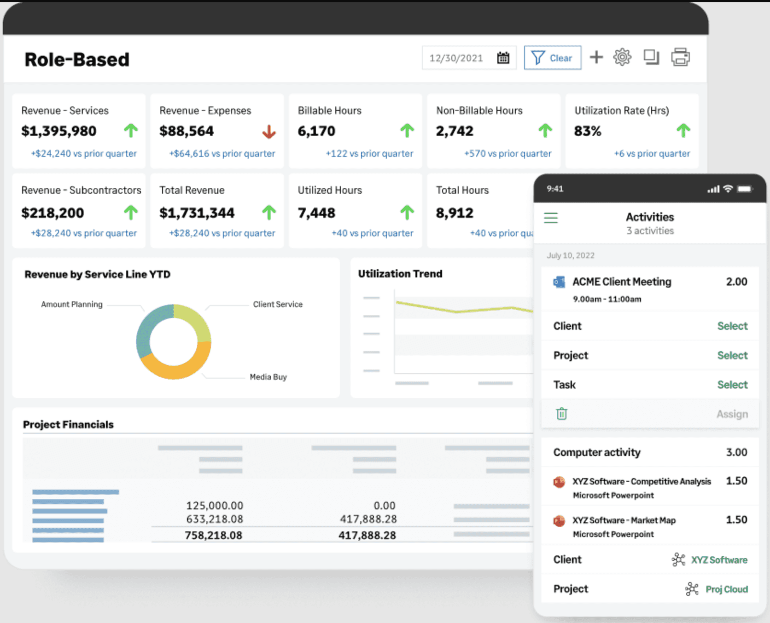Screen dimensions: 770x623
Task: Click Total Revenue up arrow
Action: pyautogui.click(x=269, y=213)
